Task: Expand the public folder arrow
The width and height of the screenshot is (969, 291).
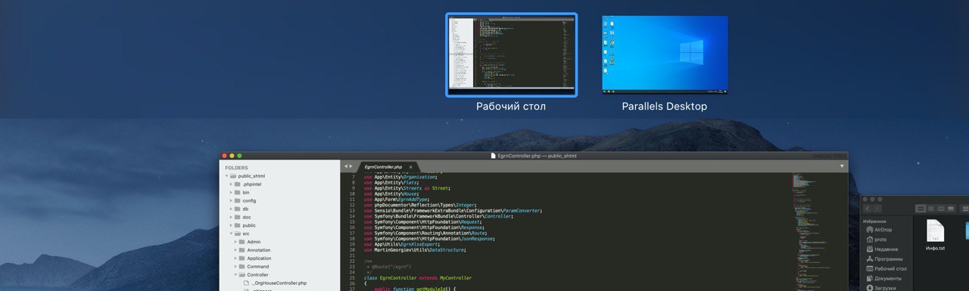Action: 232,225
